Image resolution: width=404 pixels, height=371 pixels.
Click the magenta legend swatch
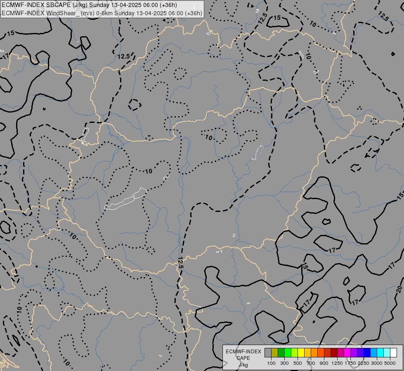click(x=347, y=353)
